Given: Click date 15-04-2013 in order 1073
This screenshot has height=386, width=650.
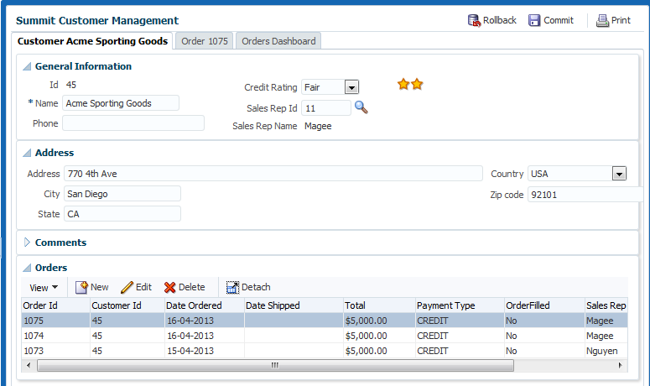Looking at the screenshot, I should pyautogui.click(x=190, y=351).
